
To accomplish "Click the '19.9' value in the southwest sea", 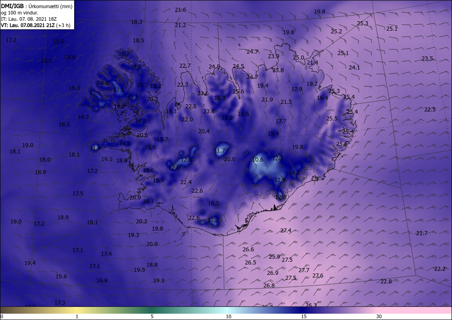I will pyautogui.click(x=159, y=280).
